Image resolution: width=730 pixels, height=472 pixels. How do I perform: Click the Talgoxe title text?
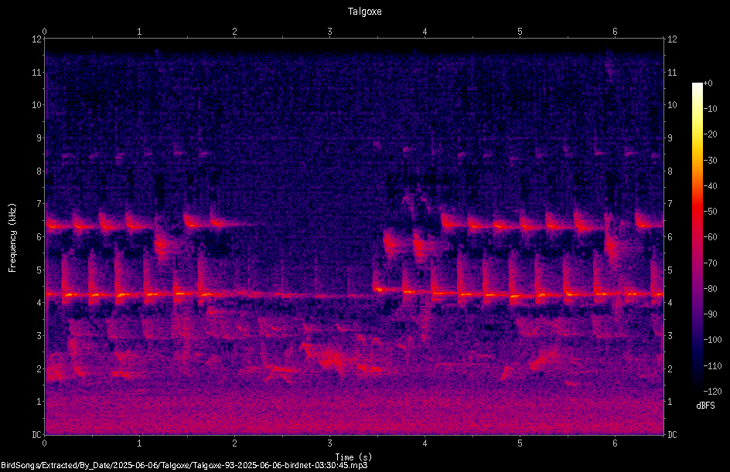[x=364, y=12]
